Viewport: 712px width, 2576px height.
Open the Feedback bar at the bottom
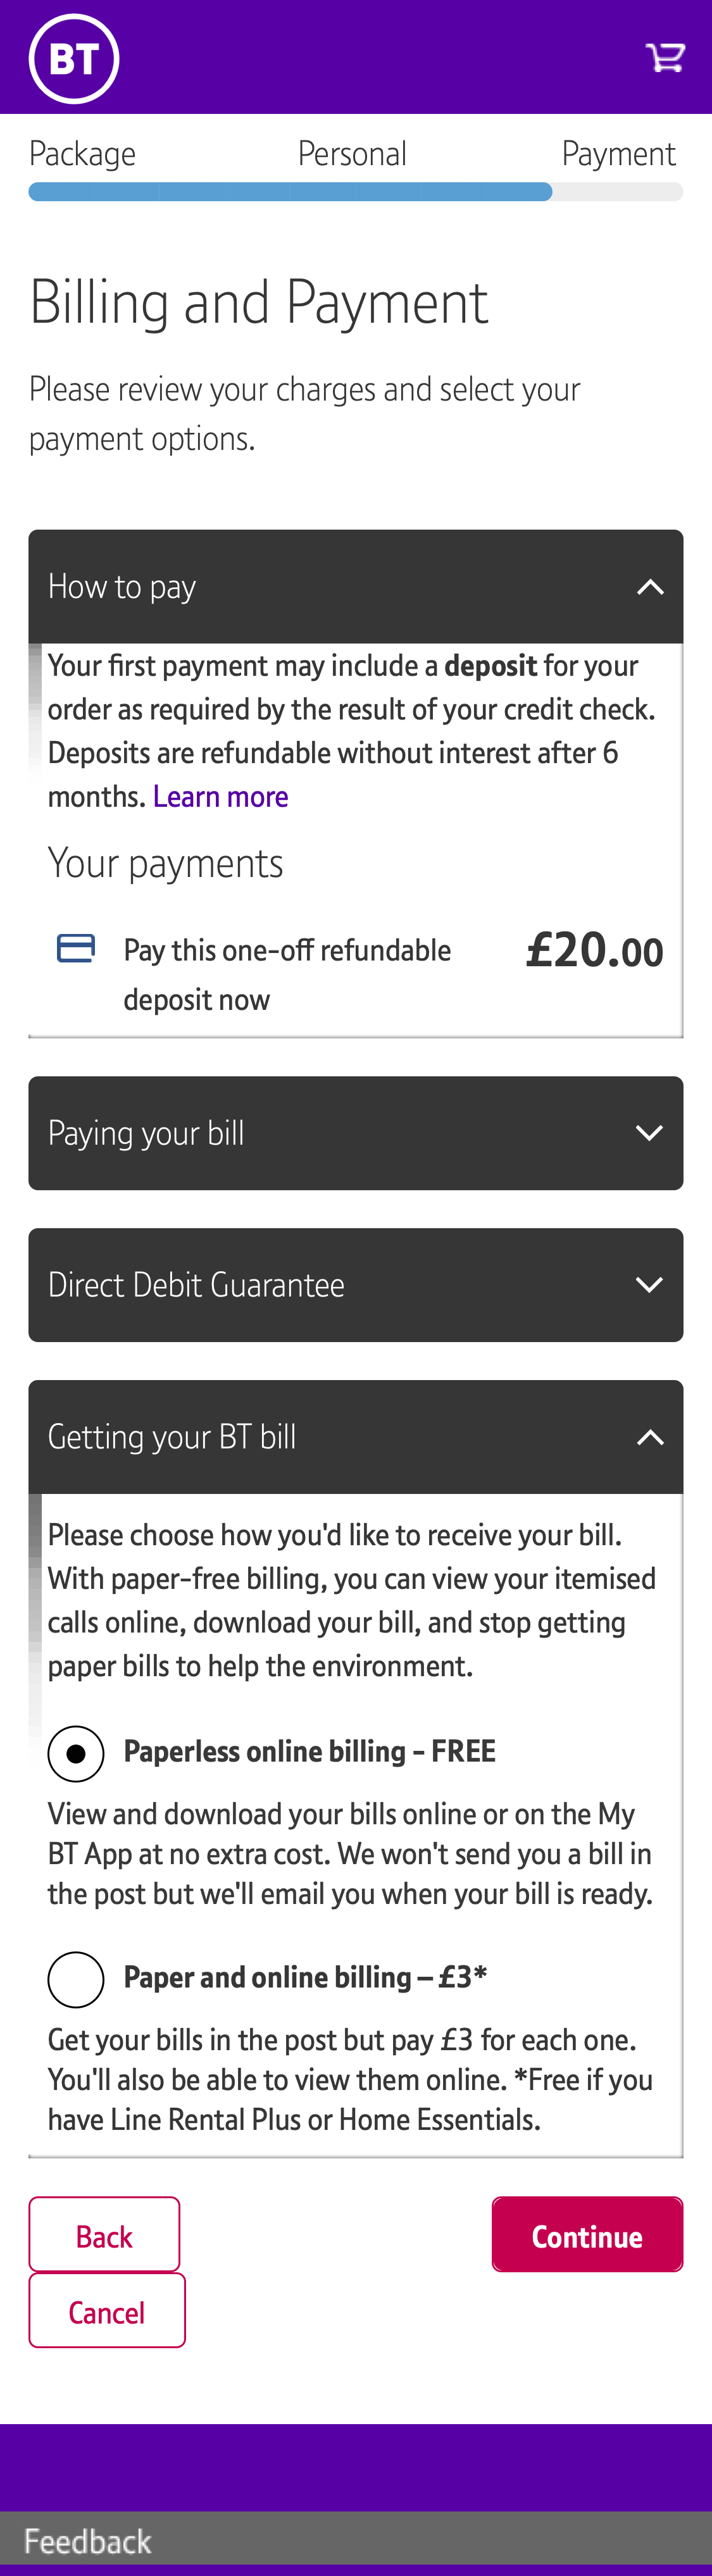88,2539
